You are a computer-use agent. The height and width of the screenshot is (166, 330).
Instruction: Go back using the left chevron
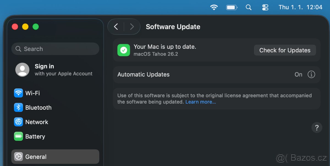[116, 27]
